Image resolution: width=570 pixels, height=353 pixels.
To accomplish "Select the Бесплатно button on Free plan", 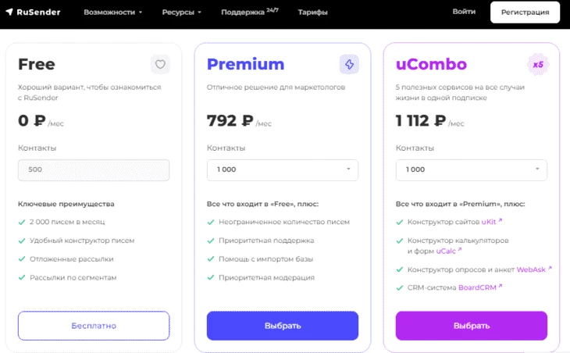I will click(x=94, y=326).
